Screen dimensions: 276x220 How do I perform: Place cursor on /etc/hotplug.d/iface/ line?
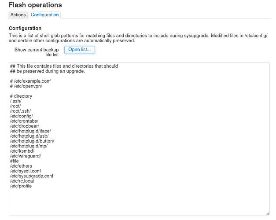[31, 131]
